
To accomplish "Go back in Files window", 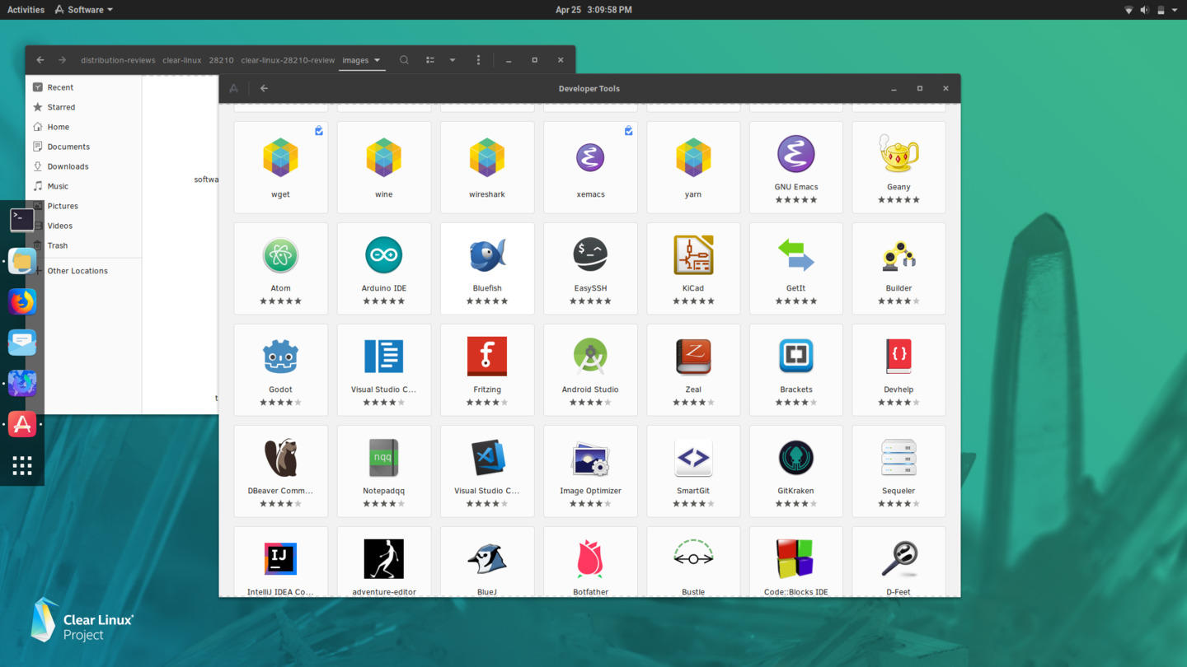I will [x=40, y=60].
